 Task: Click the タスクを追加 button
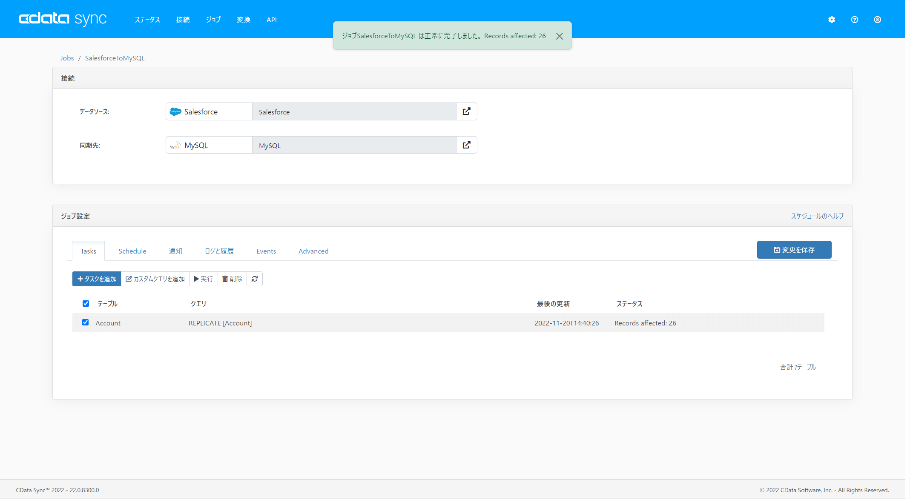[x=97, y=279]
